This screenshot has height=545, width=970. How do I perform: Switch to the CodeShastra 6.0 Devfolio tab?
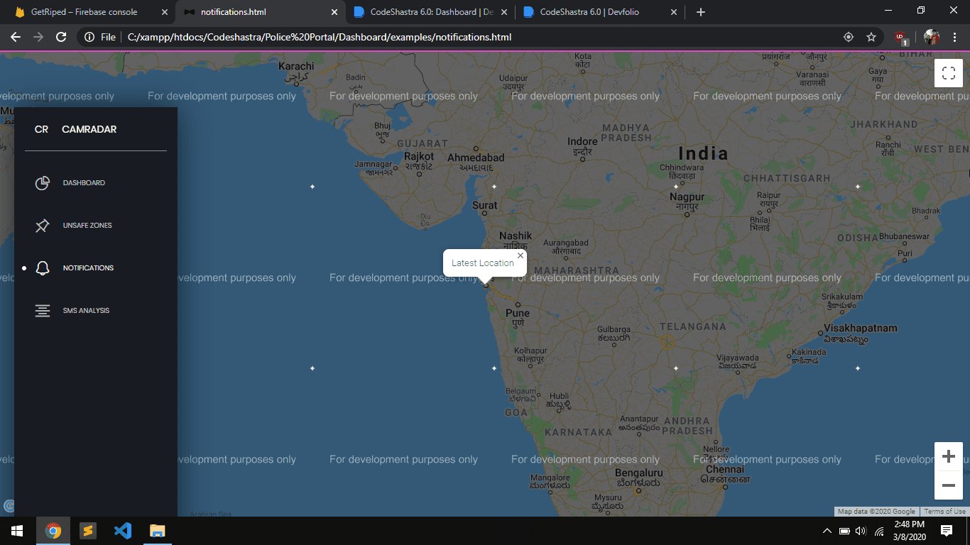tap(600, 12)
